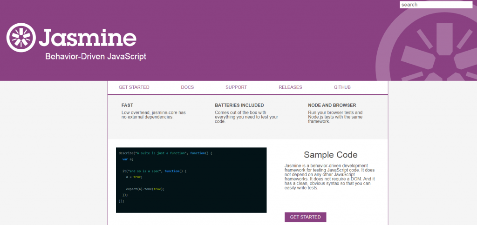This screenshot has height=225, width=477.
Task: Open the RELEASES nav link
Action: tap(290, 87)
